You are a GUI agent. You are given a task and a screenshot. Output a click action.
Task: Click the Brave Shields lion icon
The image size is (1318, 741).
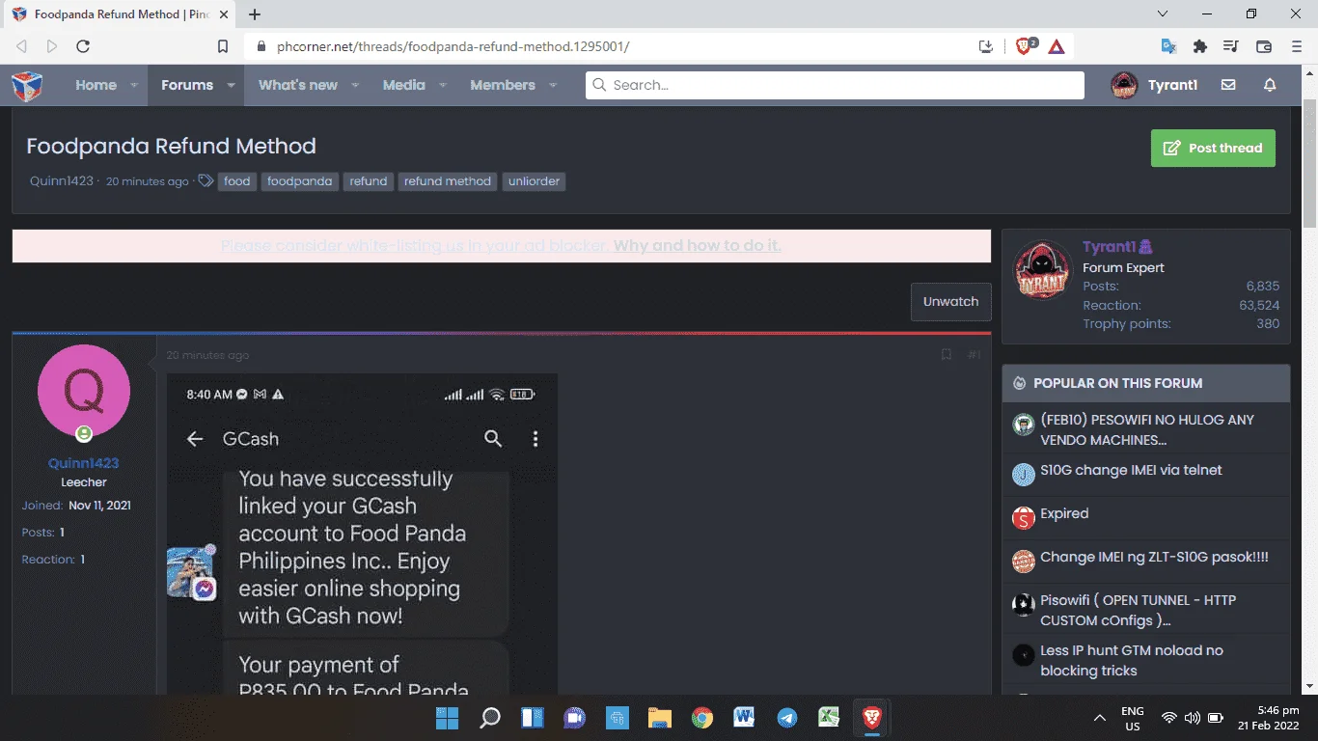pyautogui.click(x=1025, y=46)
